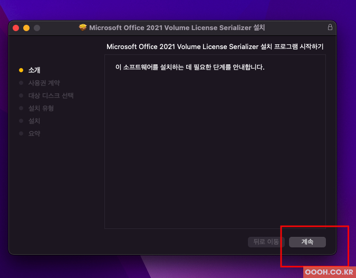Minimize the installer with yellow button

[x=26, y=28]
